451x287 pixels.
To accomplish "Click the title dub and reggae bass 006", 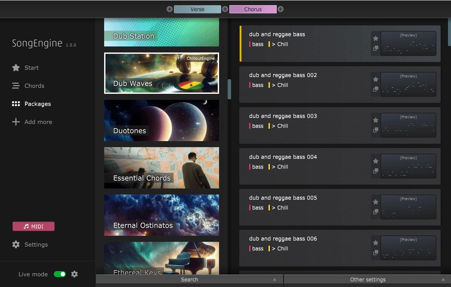I will pos(283,239).
